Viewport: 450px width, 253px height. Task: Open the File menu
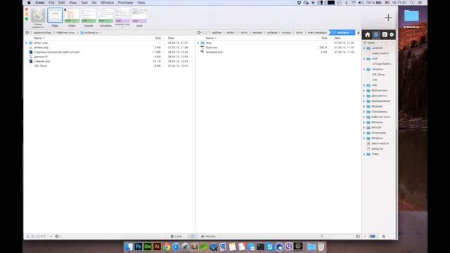pos(51,3)
